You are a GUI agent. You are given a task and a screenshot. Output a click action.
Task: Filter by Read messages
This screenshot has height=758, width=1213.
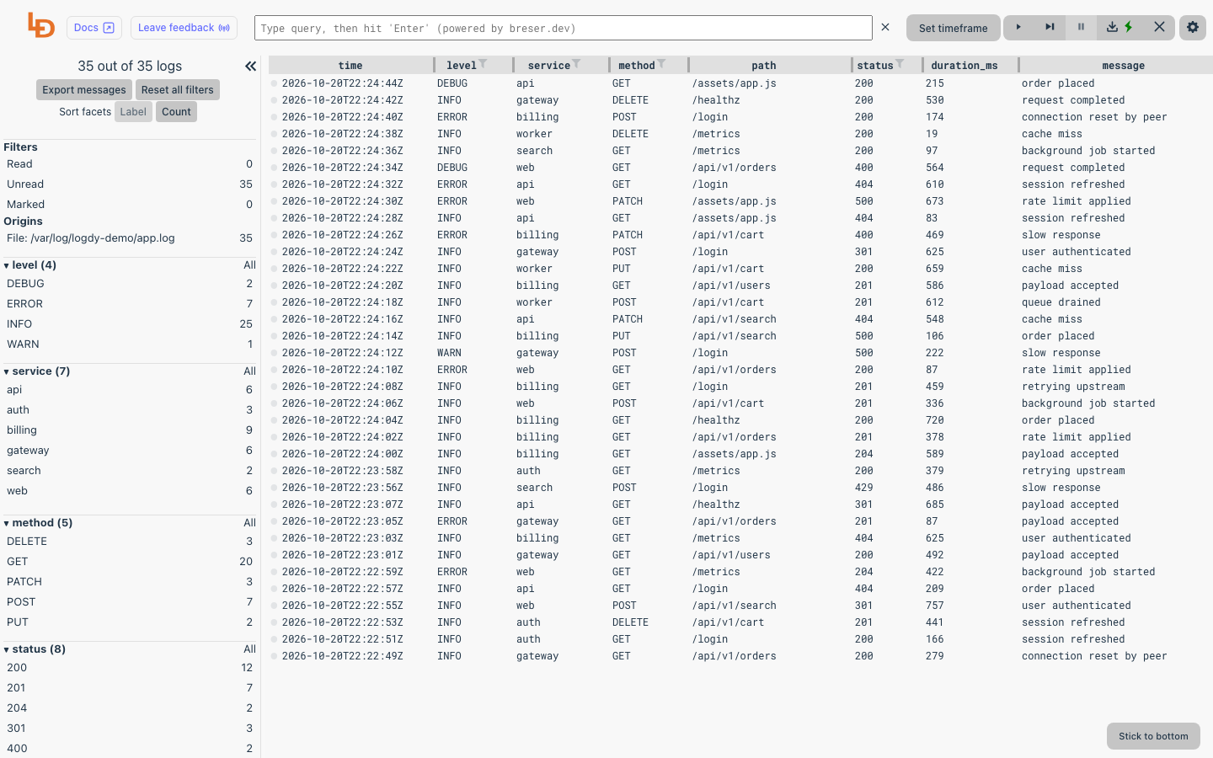coord(130,164)
